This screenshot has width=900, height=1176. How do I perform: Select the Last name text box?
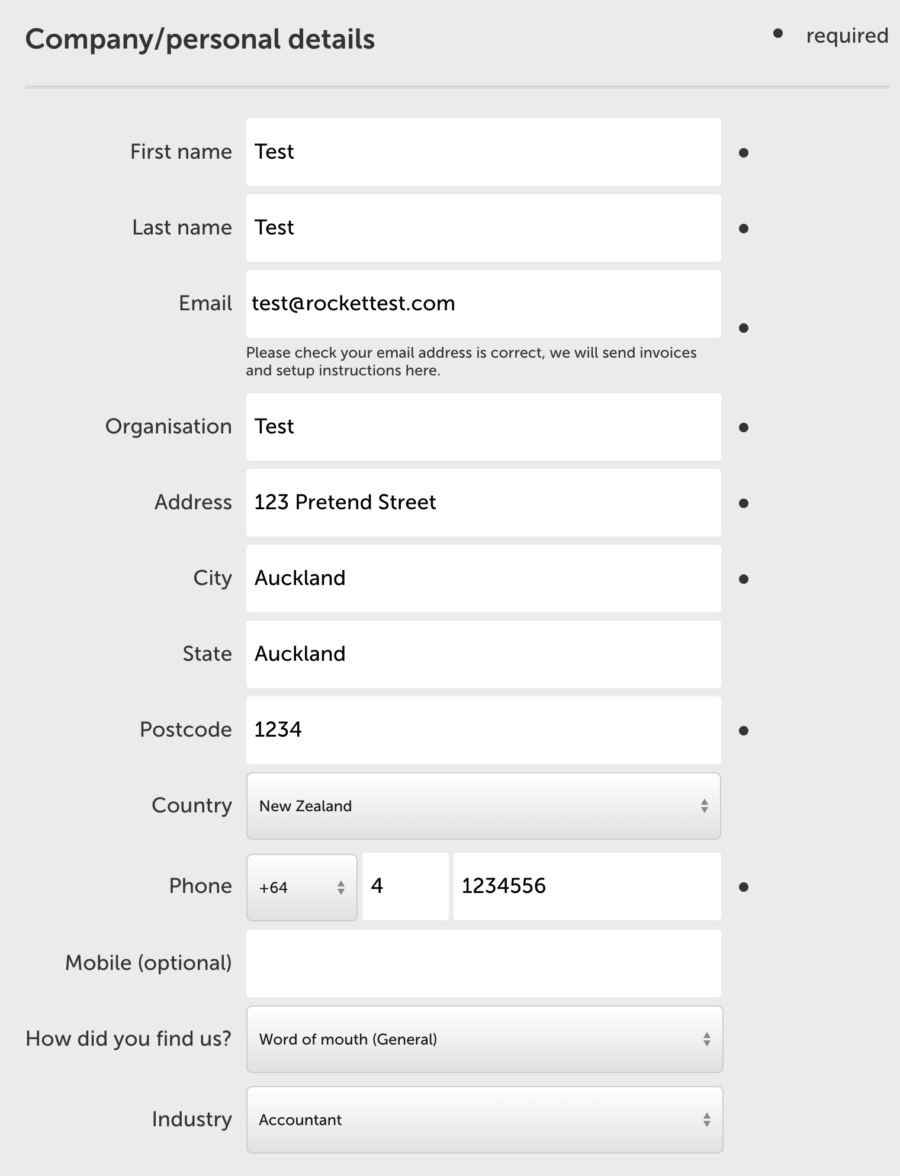point(483,228)
